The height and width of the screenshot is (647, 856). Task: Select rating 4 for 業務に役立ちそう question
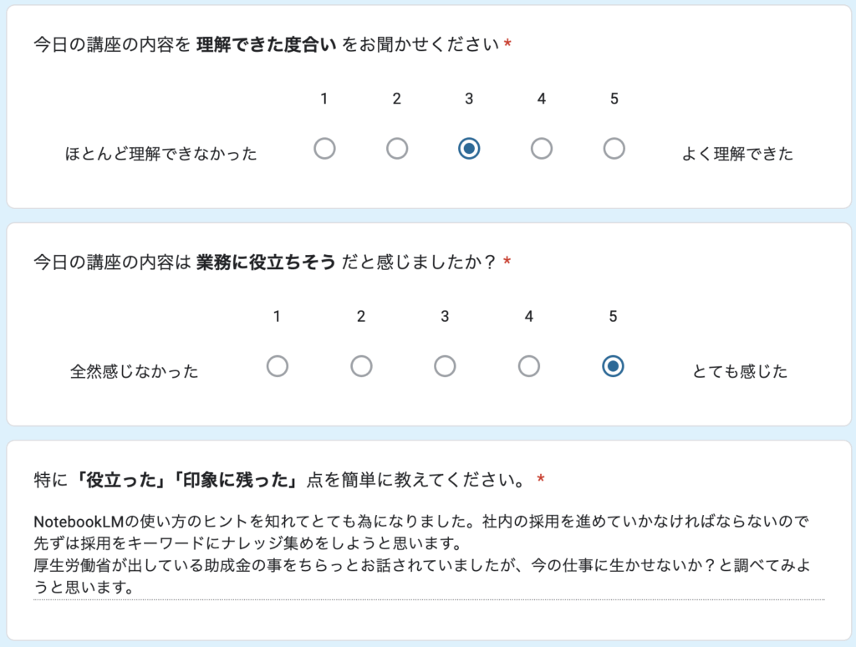[x=529, y=366]
